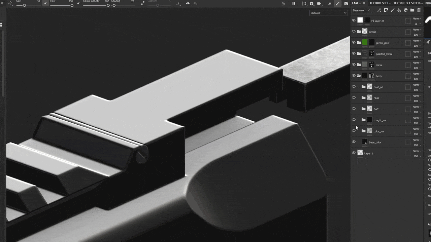
Task: Toggle painted_metal visibility eye
Action: pyautogui.click(x=354, y=53)
